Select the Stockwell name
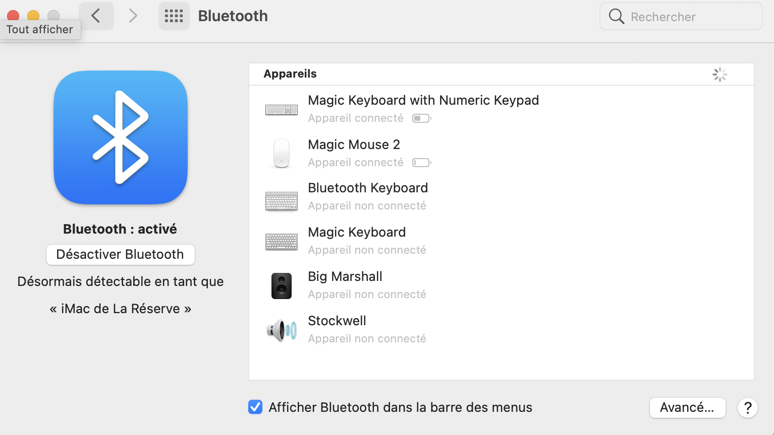 [337, 321]
